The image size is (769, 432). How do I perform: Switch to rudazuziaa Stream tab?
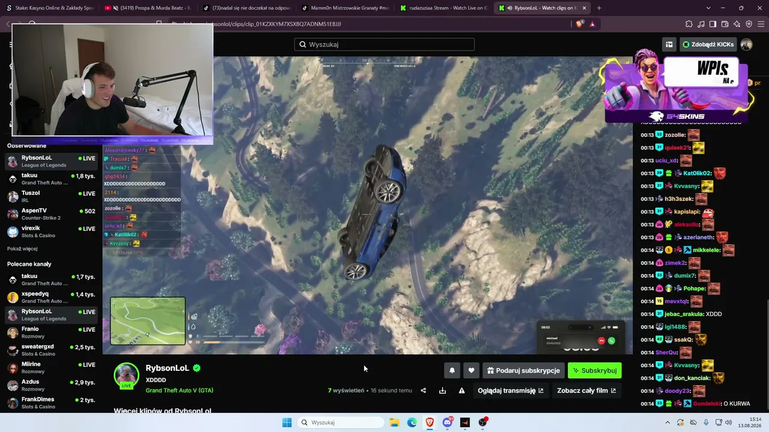(x=443, y=8)
